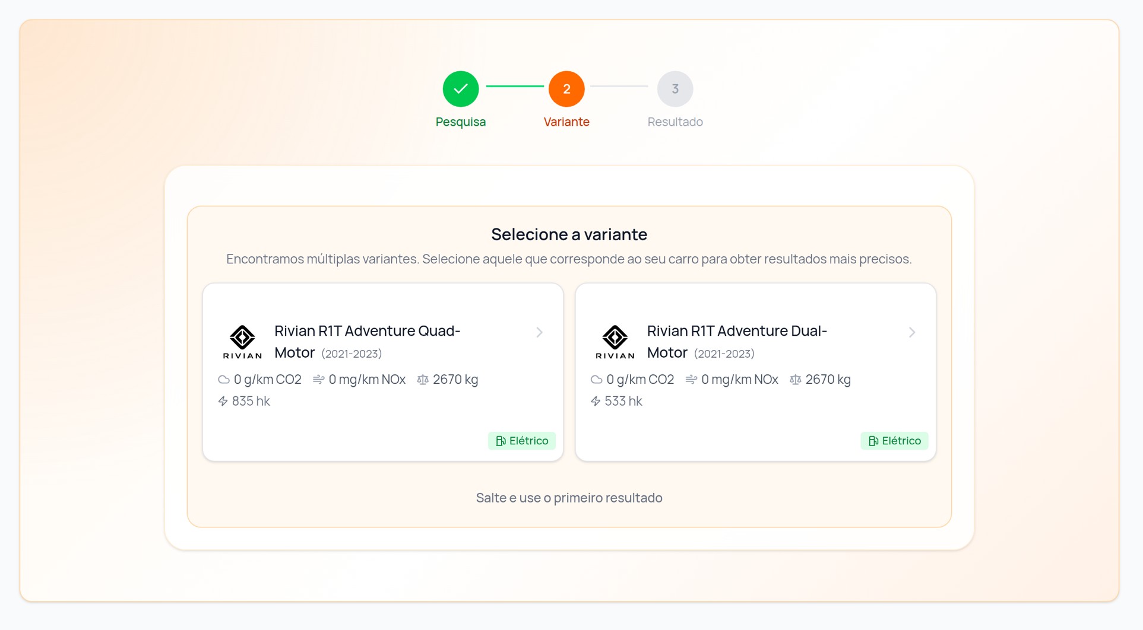Image resolution: width=1143 pixels, height=630 pixels.
Task: Select the Variante step label
Action: point(566,122)
